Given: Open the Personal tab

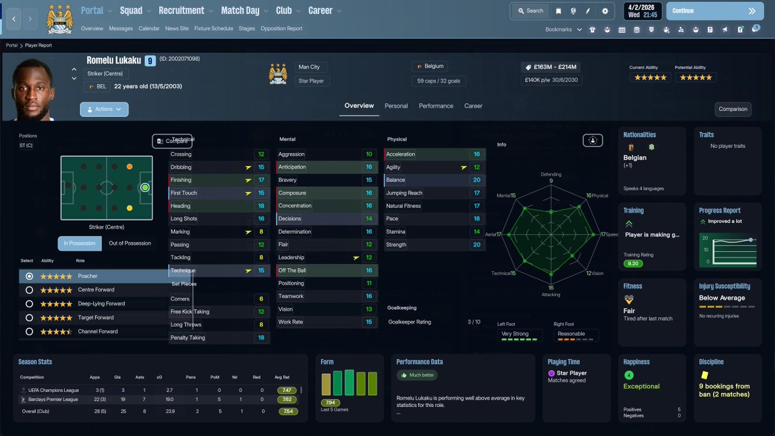Looking at the screenshot, I should [x=396, y=106].
